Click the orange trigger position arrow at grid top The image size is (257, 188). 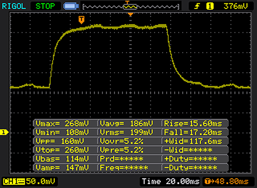click(x=131, y=15)
